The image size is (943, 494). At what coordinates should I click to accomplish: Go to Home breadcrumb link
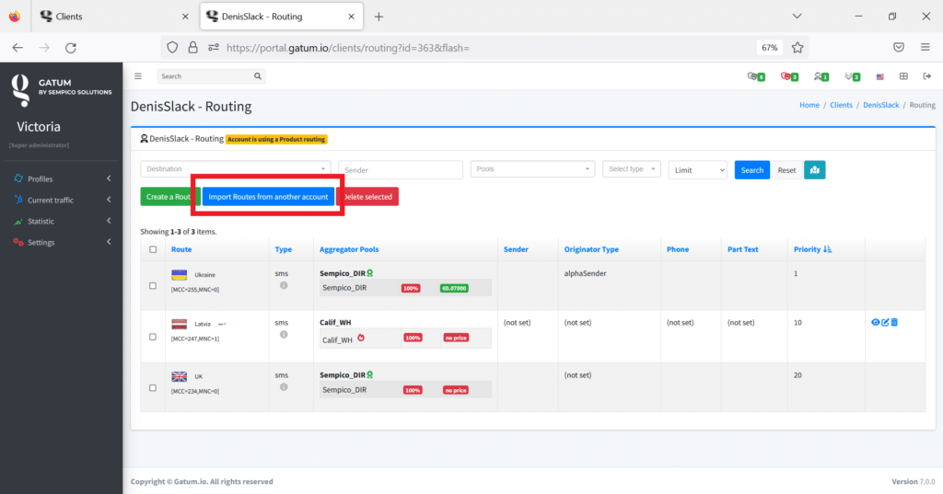tap(809, 105)
